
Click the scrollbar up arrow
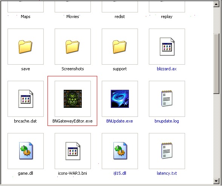click(216, 4)
